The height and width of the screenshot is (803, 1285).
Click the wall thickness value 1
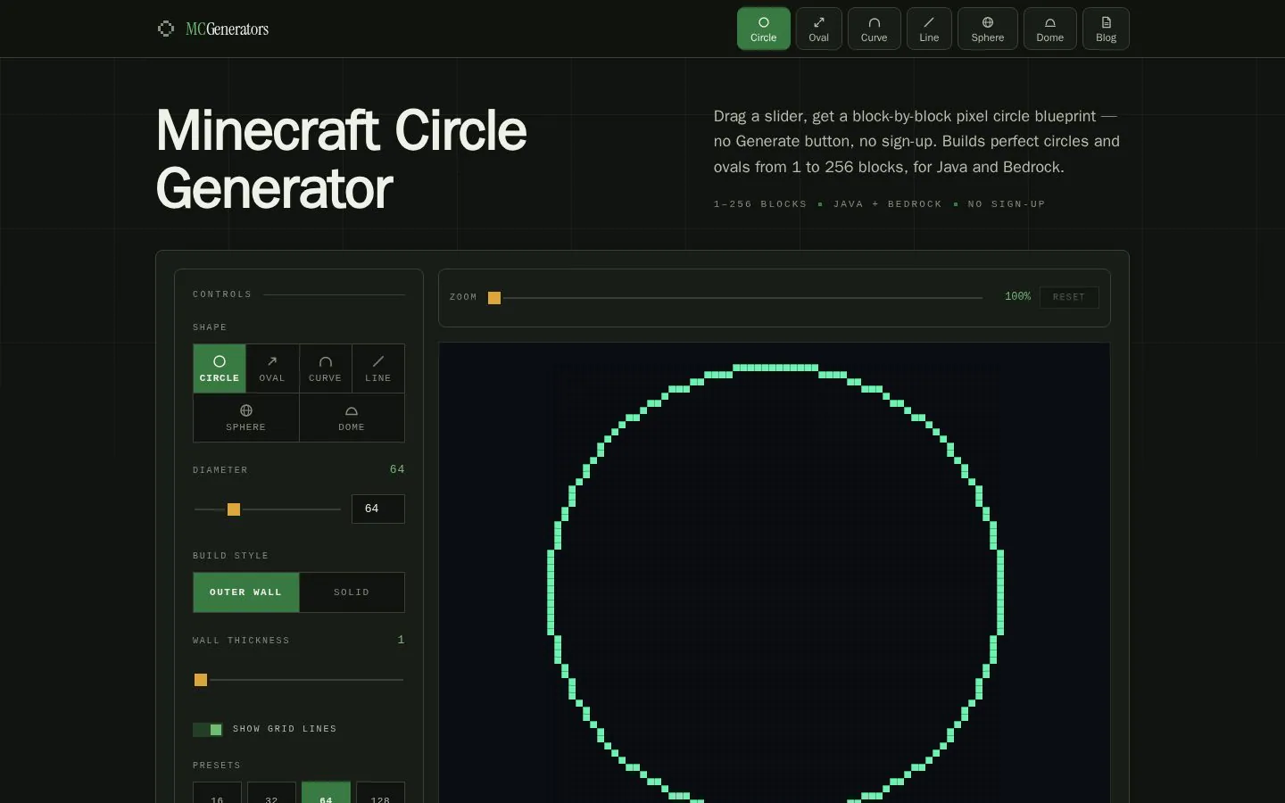pos(401,640)
